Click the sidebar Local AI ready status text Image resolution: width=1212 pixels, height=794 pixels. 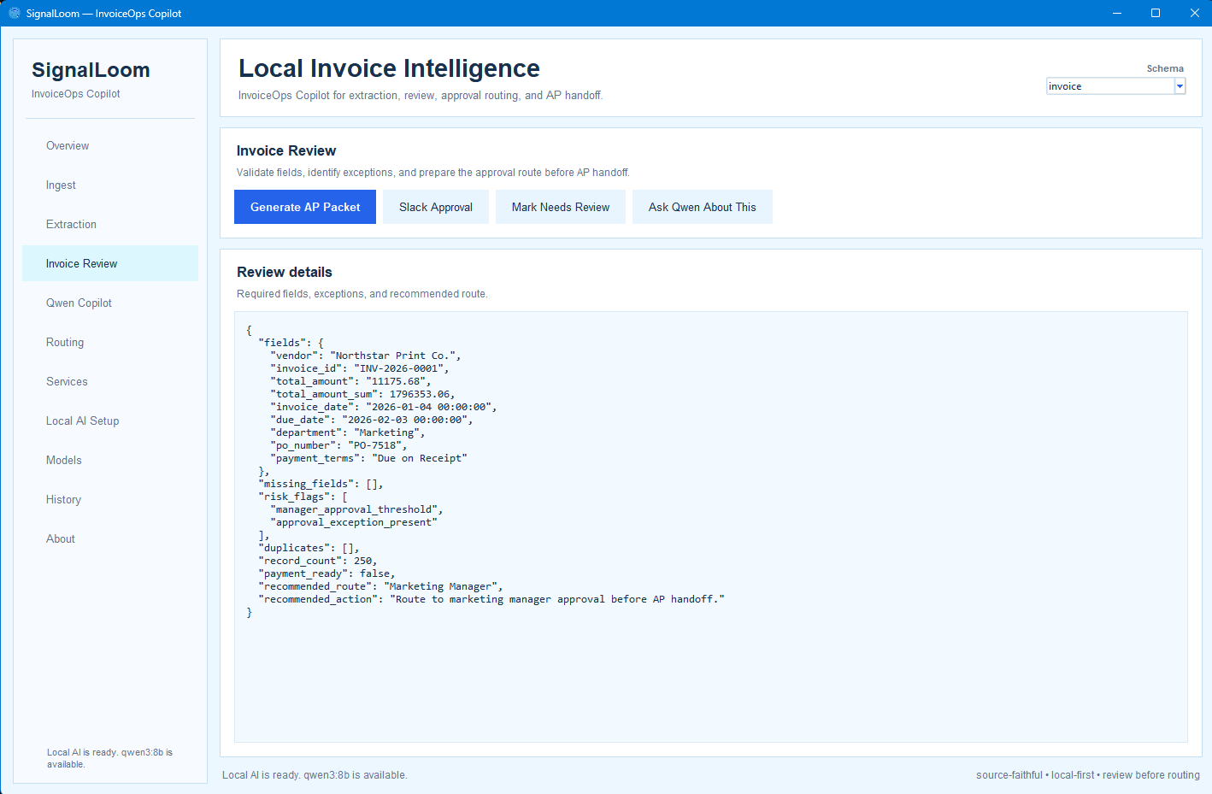click(x=109, y=758)
